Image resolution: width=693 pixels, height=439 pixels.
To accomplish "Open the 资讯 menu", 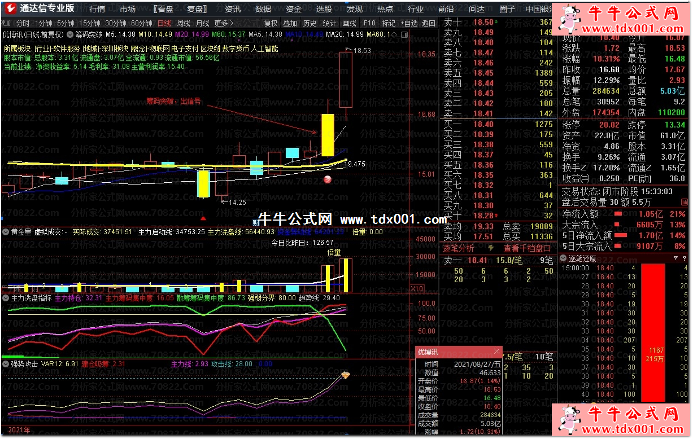I will [233, 9].
